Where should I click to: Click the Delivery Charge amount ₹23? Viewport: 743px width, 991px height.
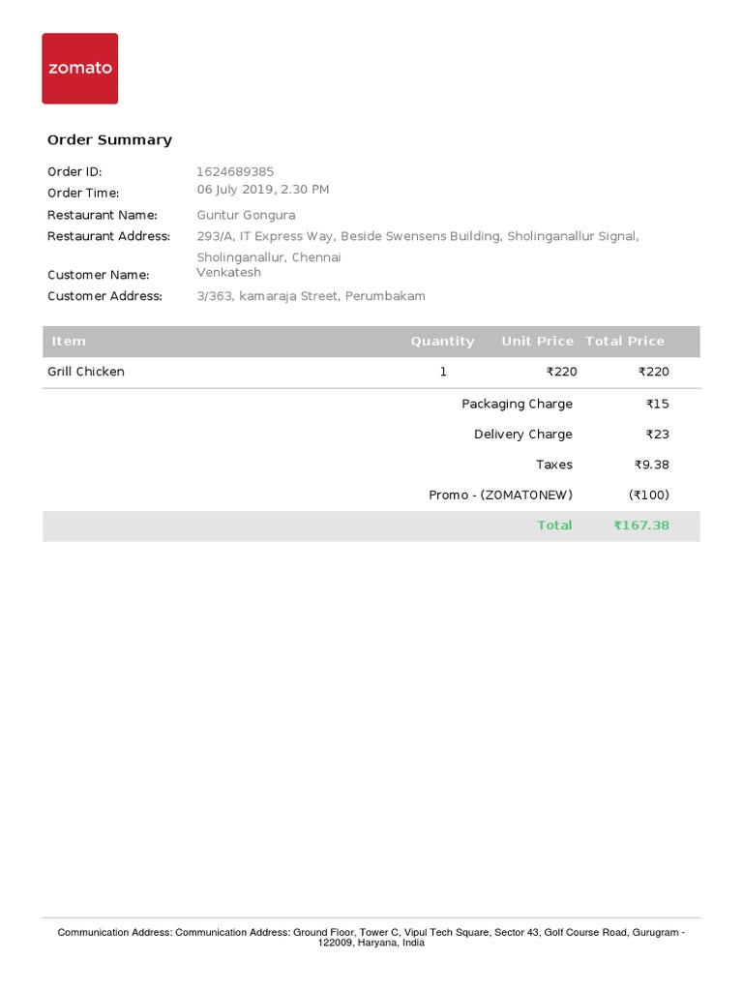coord(657,435)
